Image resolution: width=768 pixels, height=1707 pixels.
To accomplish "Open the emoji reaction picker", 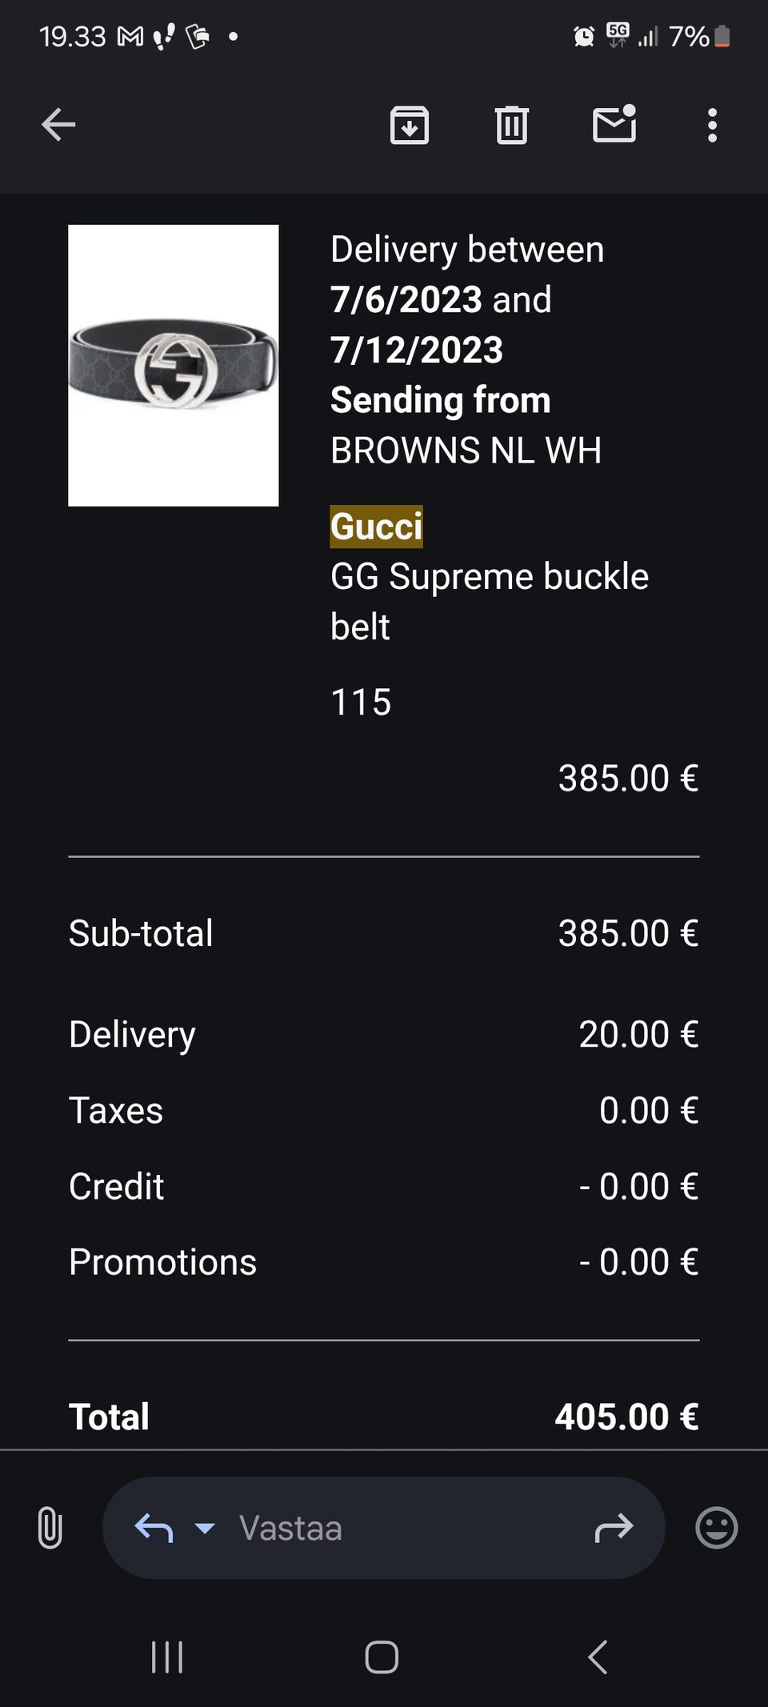I will (x=716, y=1528).
